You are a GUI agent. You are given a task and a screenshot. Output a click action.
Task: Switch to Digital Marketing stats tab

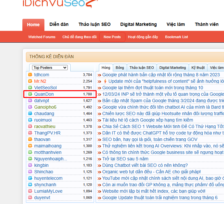click(172, 68)
